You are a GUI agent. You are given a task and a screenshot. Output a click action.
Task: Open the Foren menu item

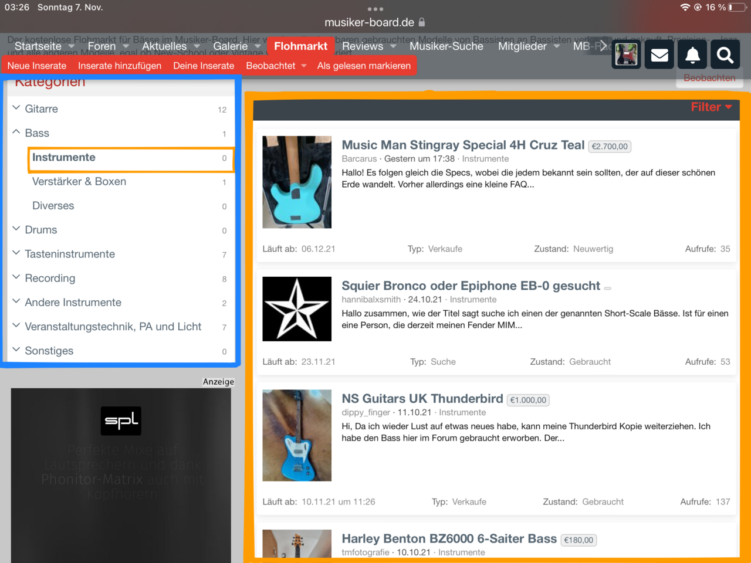[102, 46]
